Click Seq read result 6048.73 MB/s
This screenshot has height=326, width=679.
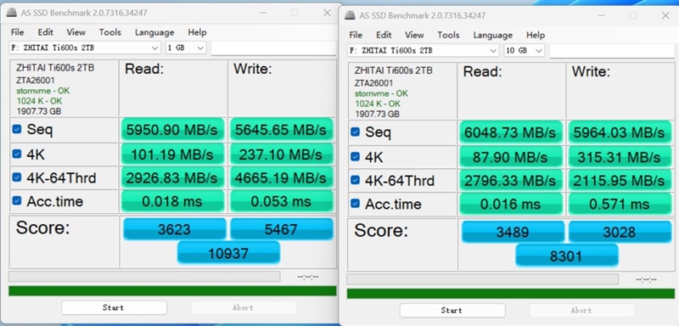[x=511, y=132]
